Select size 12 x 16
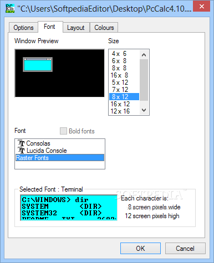 124,111
